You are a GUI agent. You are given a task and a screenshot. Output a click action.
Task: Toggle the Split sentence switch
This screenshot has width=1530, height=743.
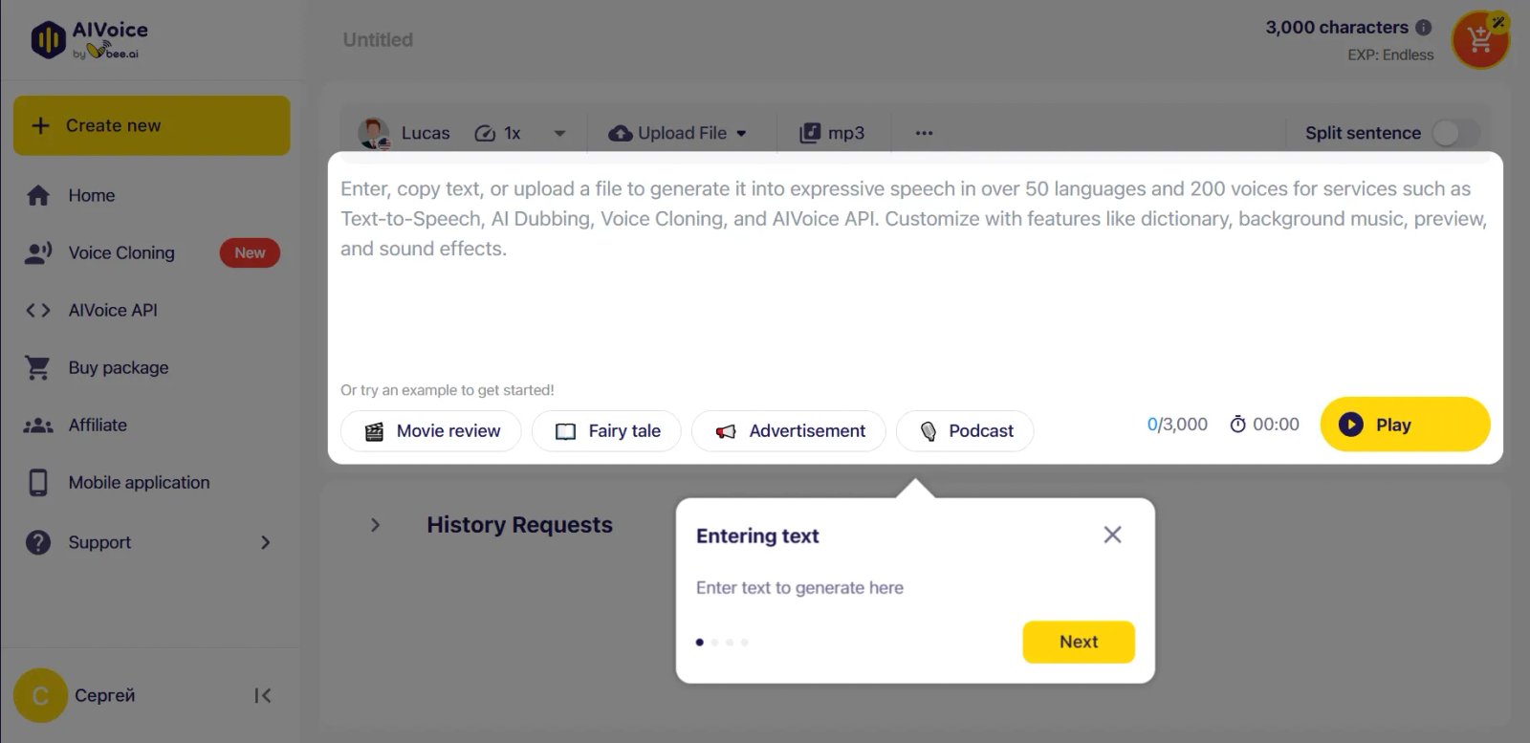pyautogui.click(x=1456, y=133)
